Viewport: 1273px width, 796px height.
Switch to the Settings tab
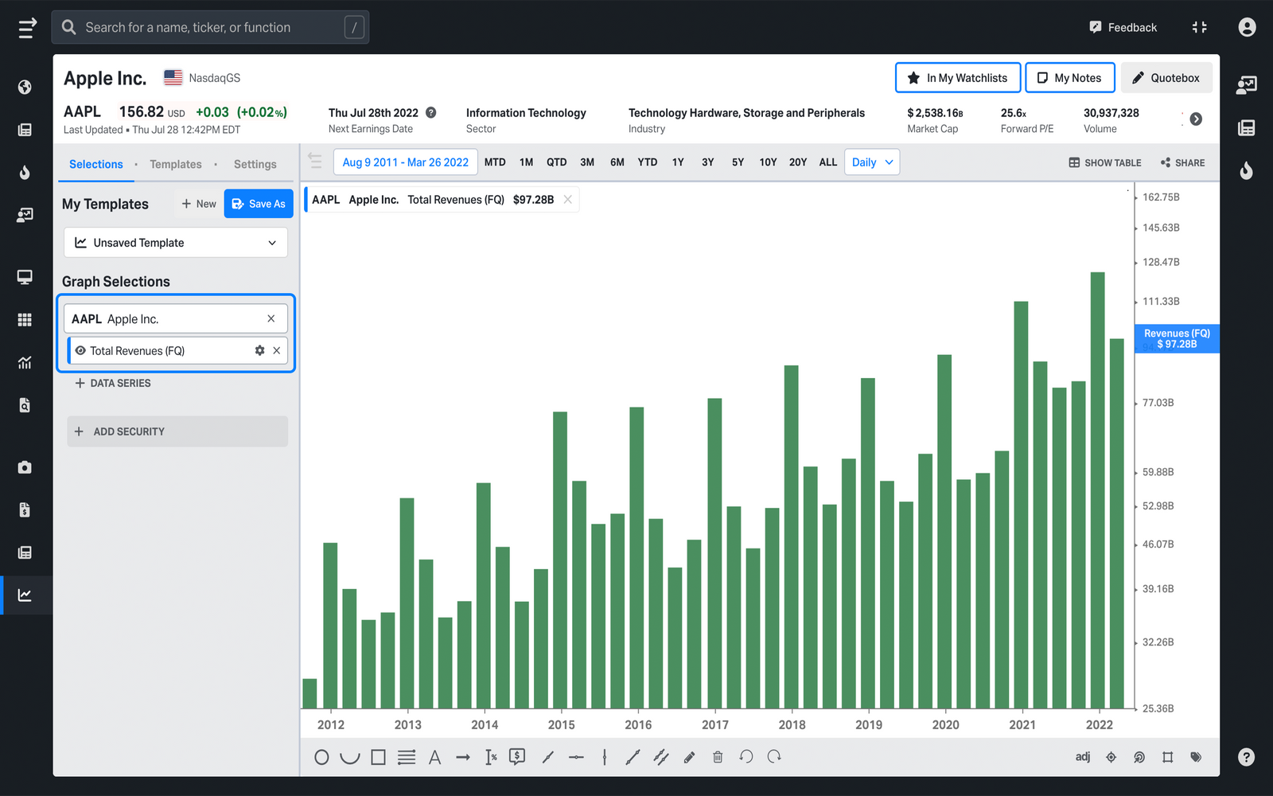[255, 164]
